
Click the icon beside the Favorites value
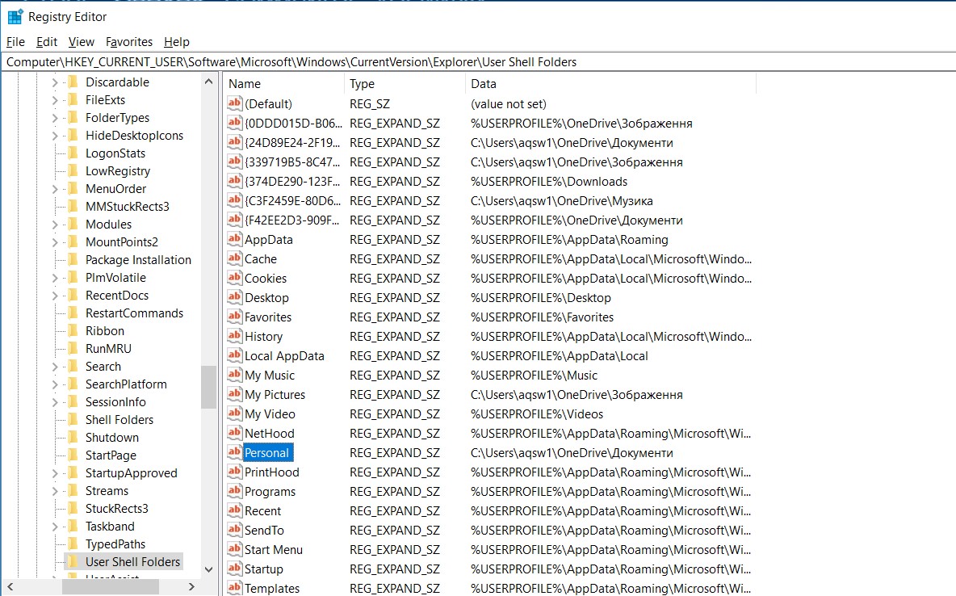pyautogui.click(x=235, y=317)
